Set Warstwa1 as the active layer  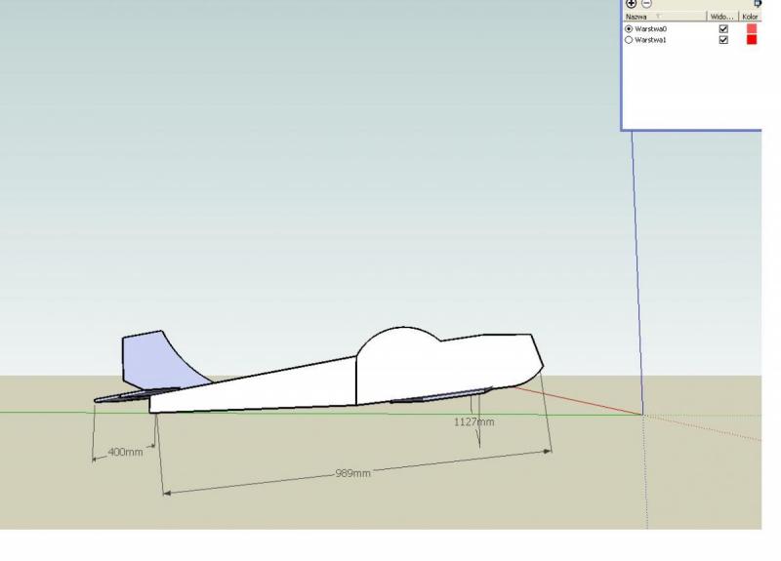628,40
